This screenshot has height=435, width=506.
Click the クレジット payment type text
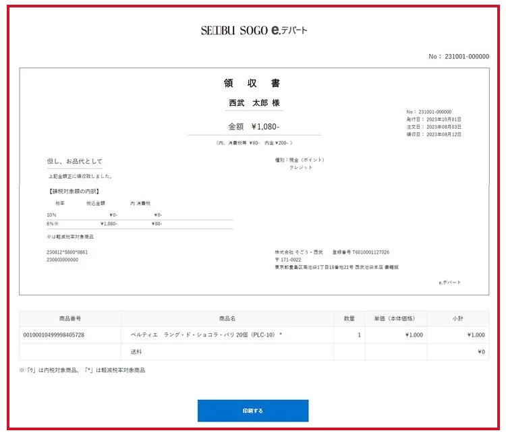click(301, 167)
